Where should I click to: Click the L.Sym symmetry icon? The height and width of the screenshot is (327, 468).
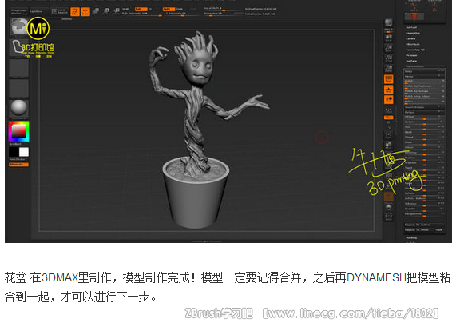[x=388, y=110]
